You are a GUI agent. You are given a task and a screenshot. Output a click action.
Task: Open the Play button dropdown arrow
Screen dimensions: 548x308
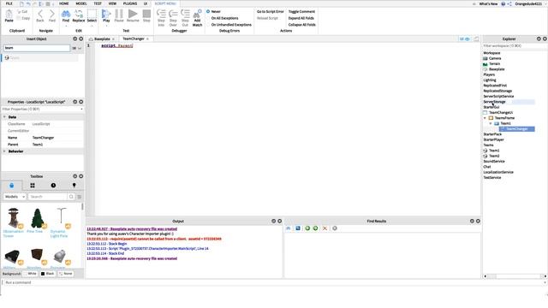[x=106, y=26]
